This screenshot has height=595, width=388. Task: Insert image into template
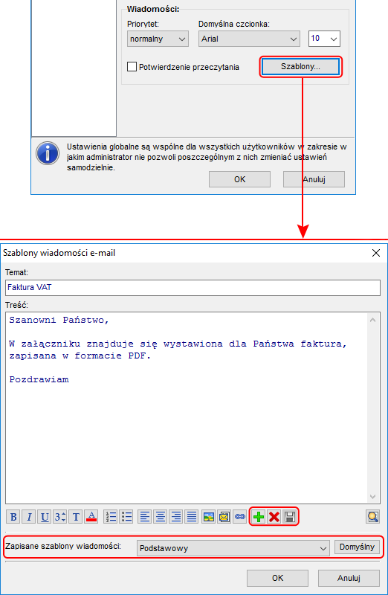[x=209, y=517]
